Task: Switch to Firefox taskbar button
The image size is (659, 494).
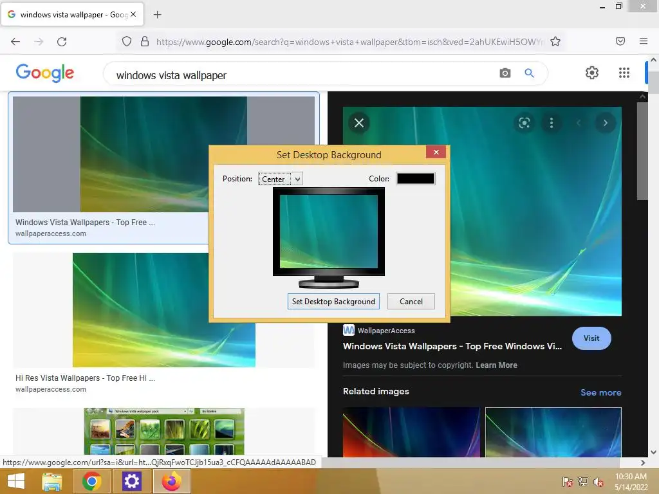Action: tap(171, 481)
